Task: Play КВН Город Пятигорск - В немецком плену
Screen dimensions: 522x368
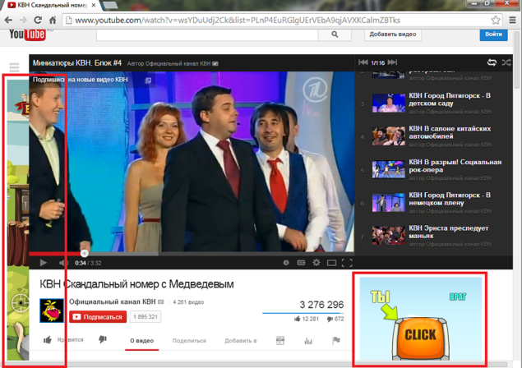Action: click(x=450, y=199)
